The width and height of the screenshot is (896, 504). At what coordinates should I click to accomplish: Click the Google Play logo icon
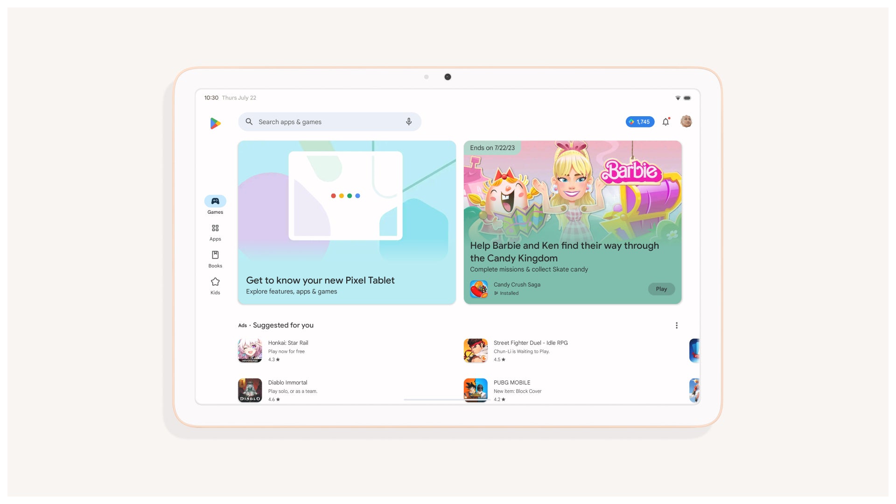(215, 121)
